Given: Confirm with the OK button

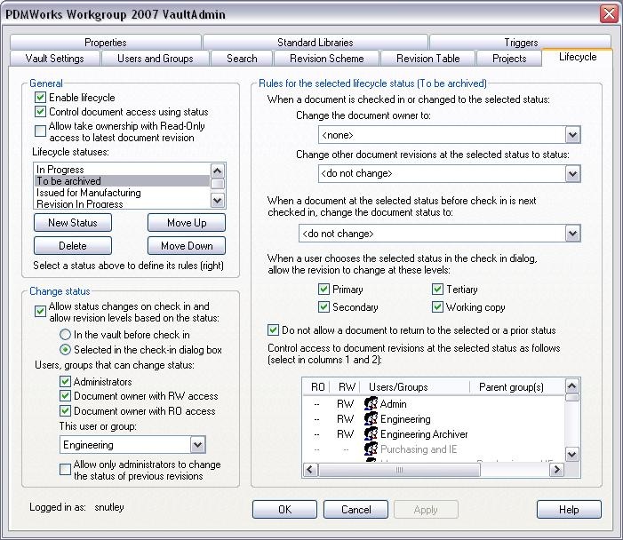Looking at the screenshot, I should [284, 510].
